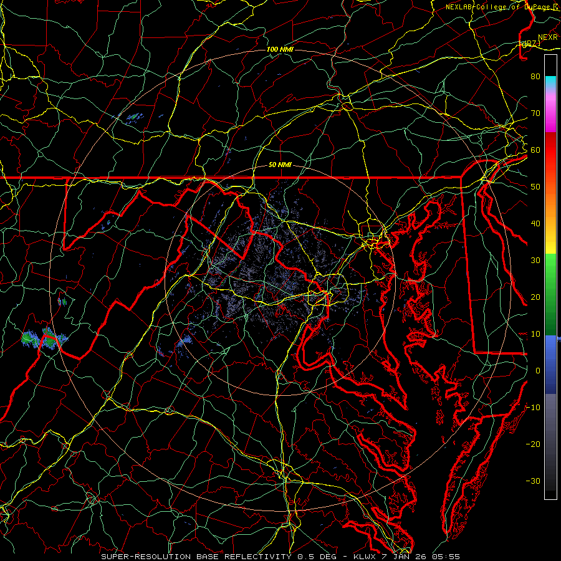Click the NEXR label above the scale
Viewport: 561px width, 561px height.
click(x=548, y=37)
